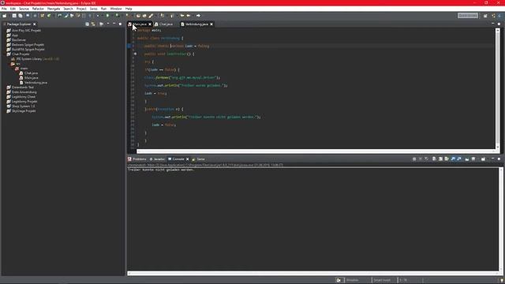Click Collapse All in Package Explorer
The width and height of the screenshot is (505, 284).
[87, 24]
